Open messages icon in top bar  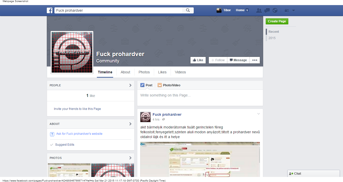tap(267, 10)
